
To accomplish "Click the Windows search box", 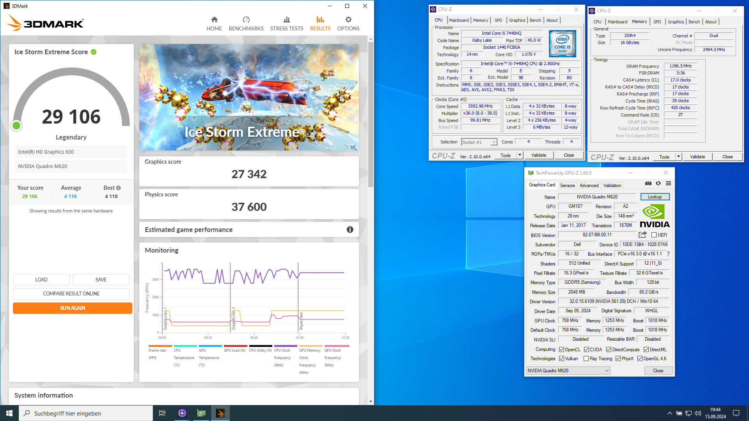I will tap(86, 413).
